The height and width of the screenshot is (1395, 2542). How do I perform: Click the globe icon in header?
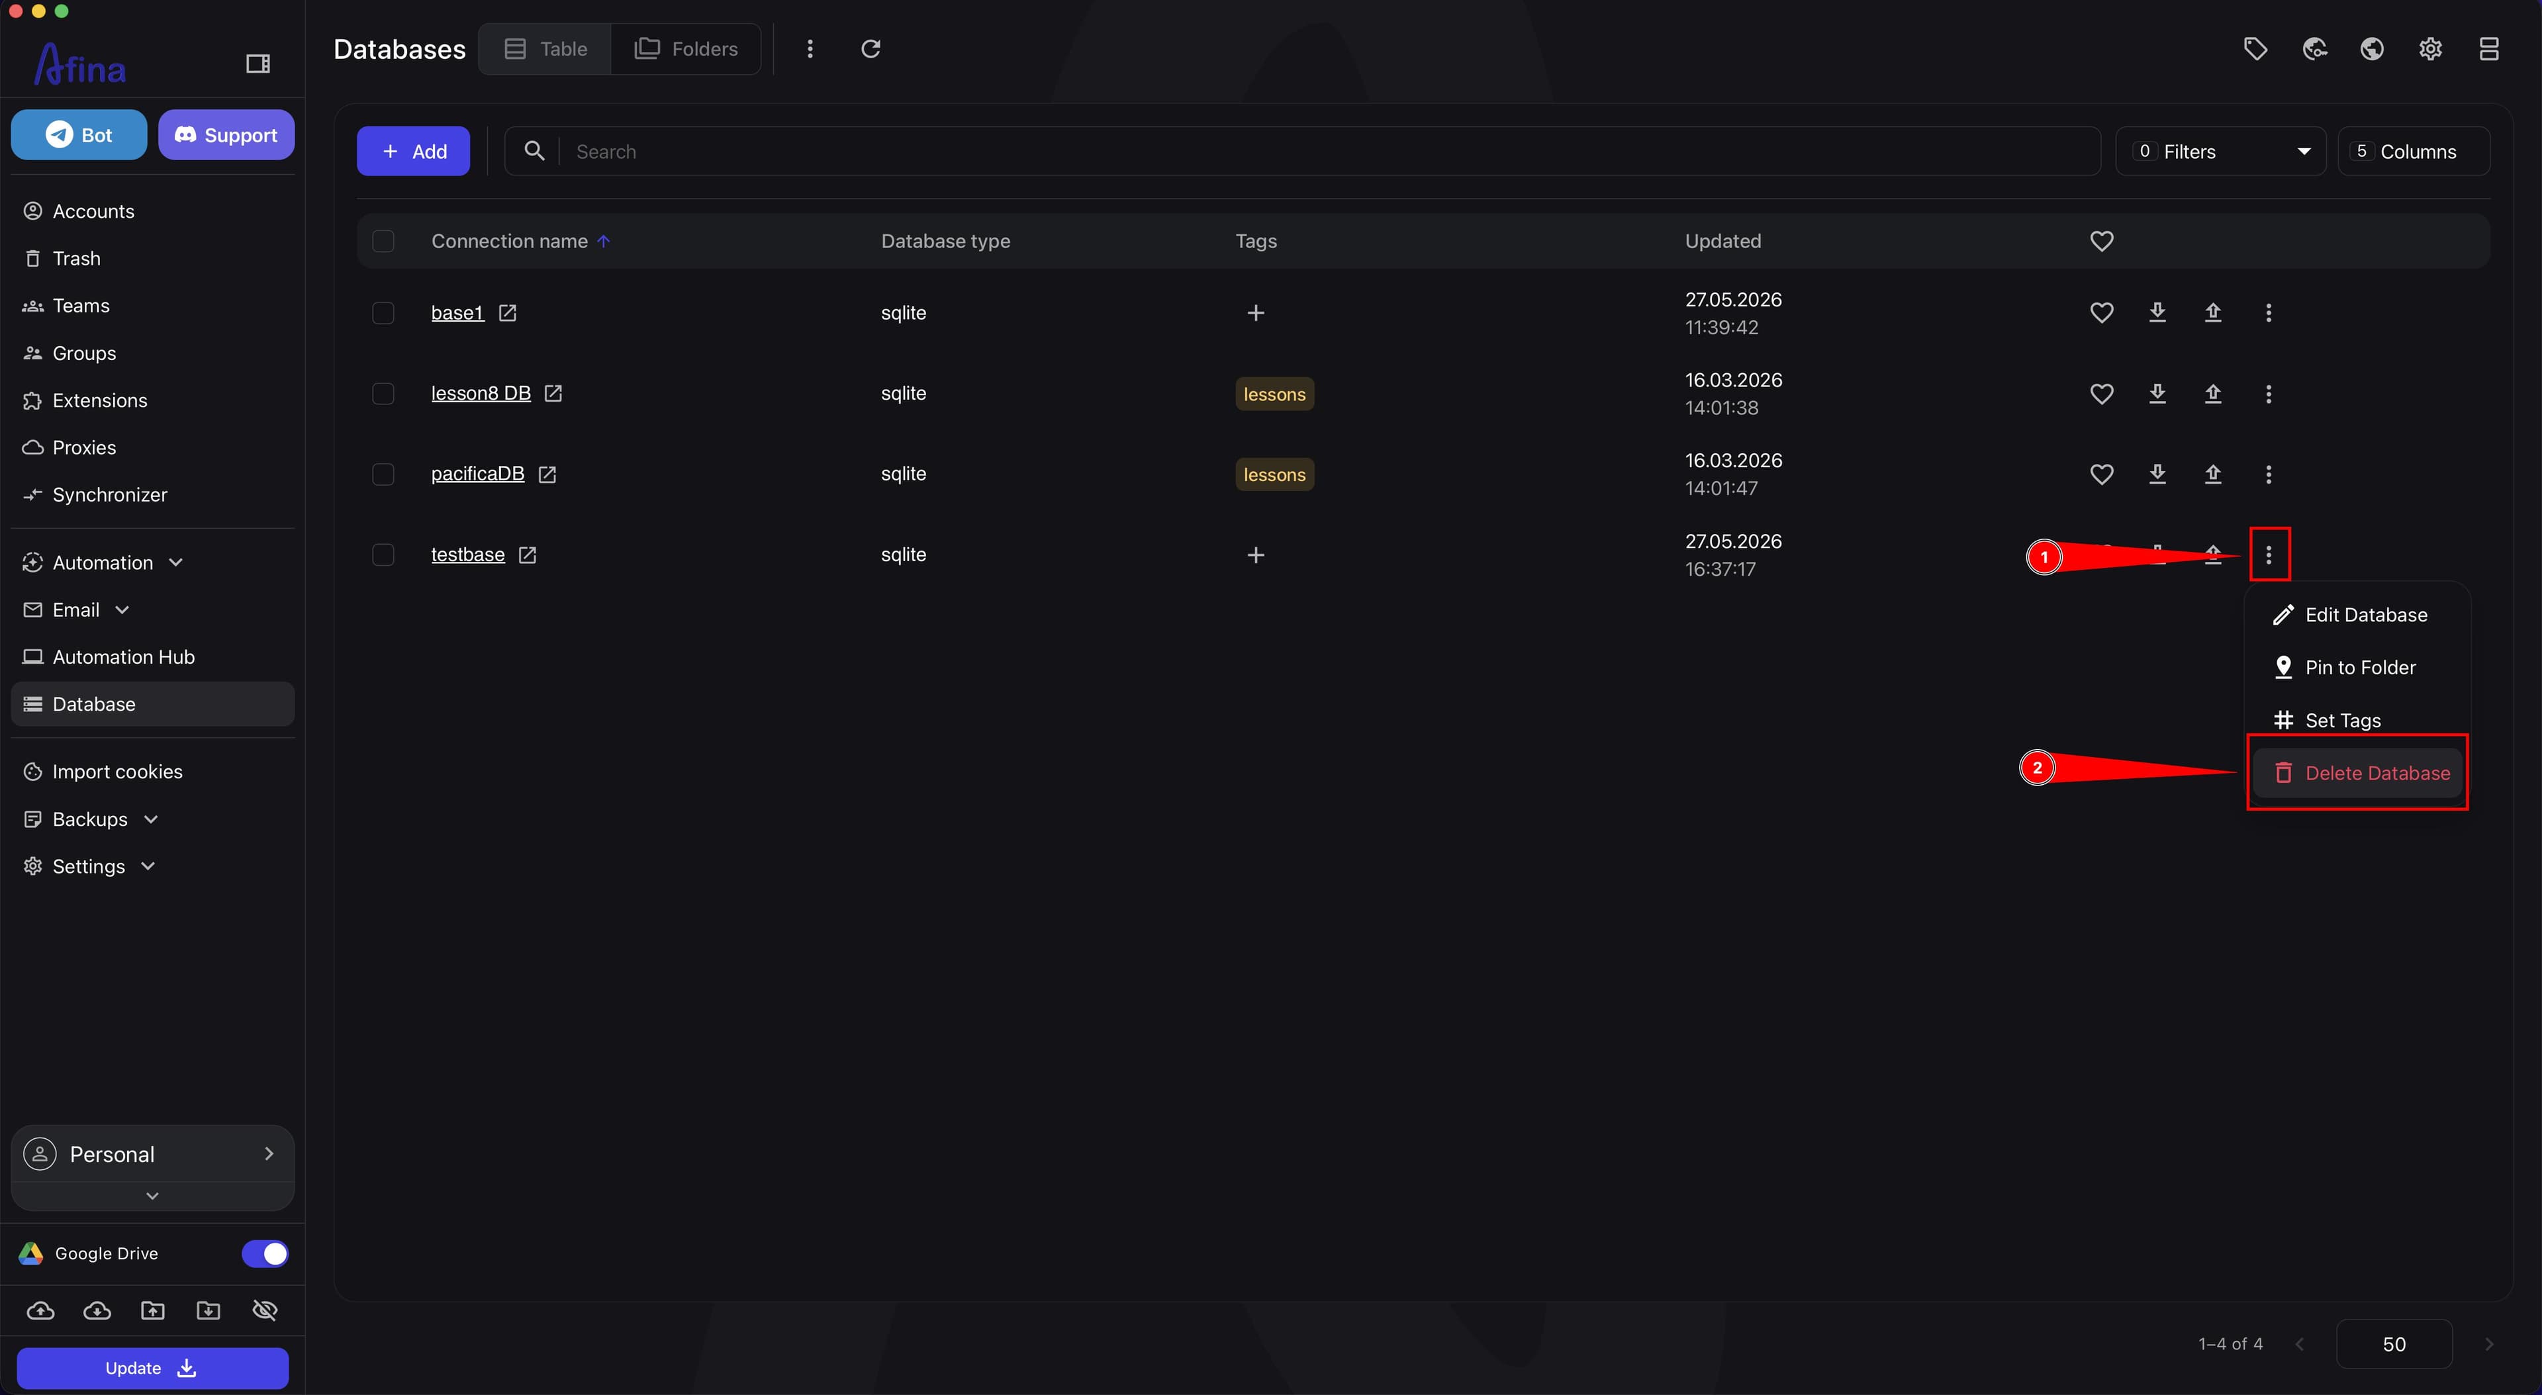[x=2373, y=48]
